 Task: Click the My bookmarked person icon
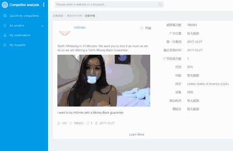[5, 35]
